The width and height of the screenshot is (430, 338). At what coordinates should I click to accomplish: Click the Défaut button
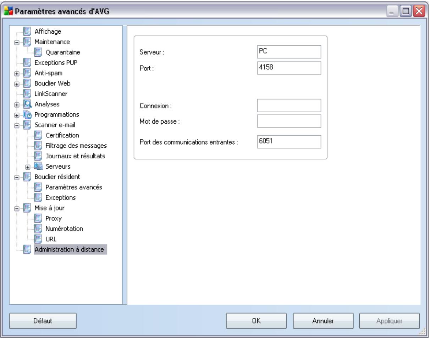tap(43, 321)
